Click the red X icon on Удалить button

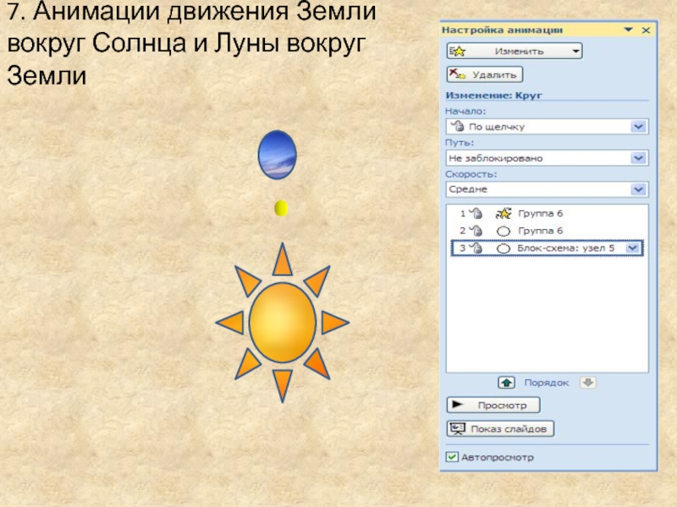457,74
